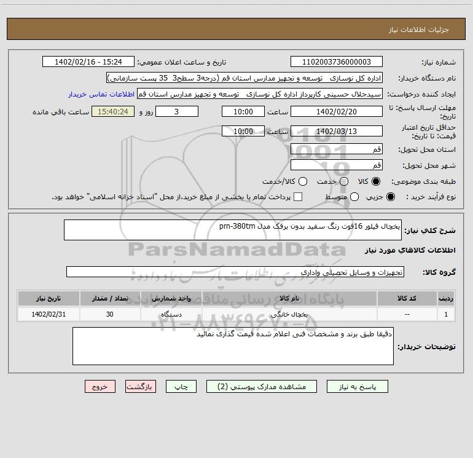Click the نام کالا column header
This screenshot has width=473, height=458.
click(289, 298)
